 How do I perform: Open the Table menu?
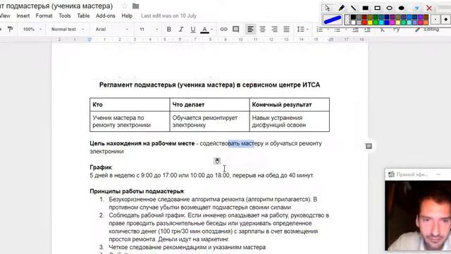click(x=83, y=16)
